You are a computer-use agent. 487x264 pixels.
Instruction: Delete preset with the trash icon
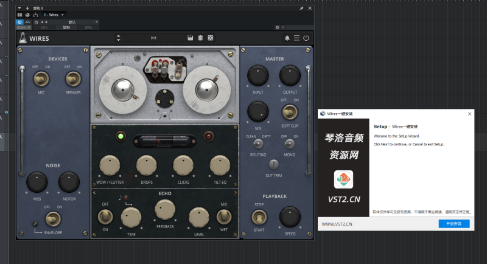pyautogui.click(x=200, y=38)
